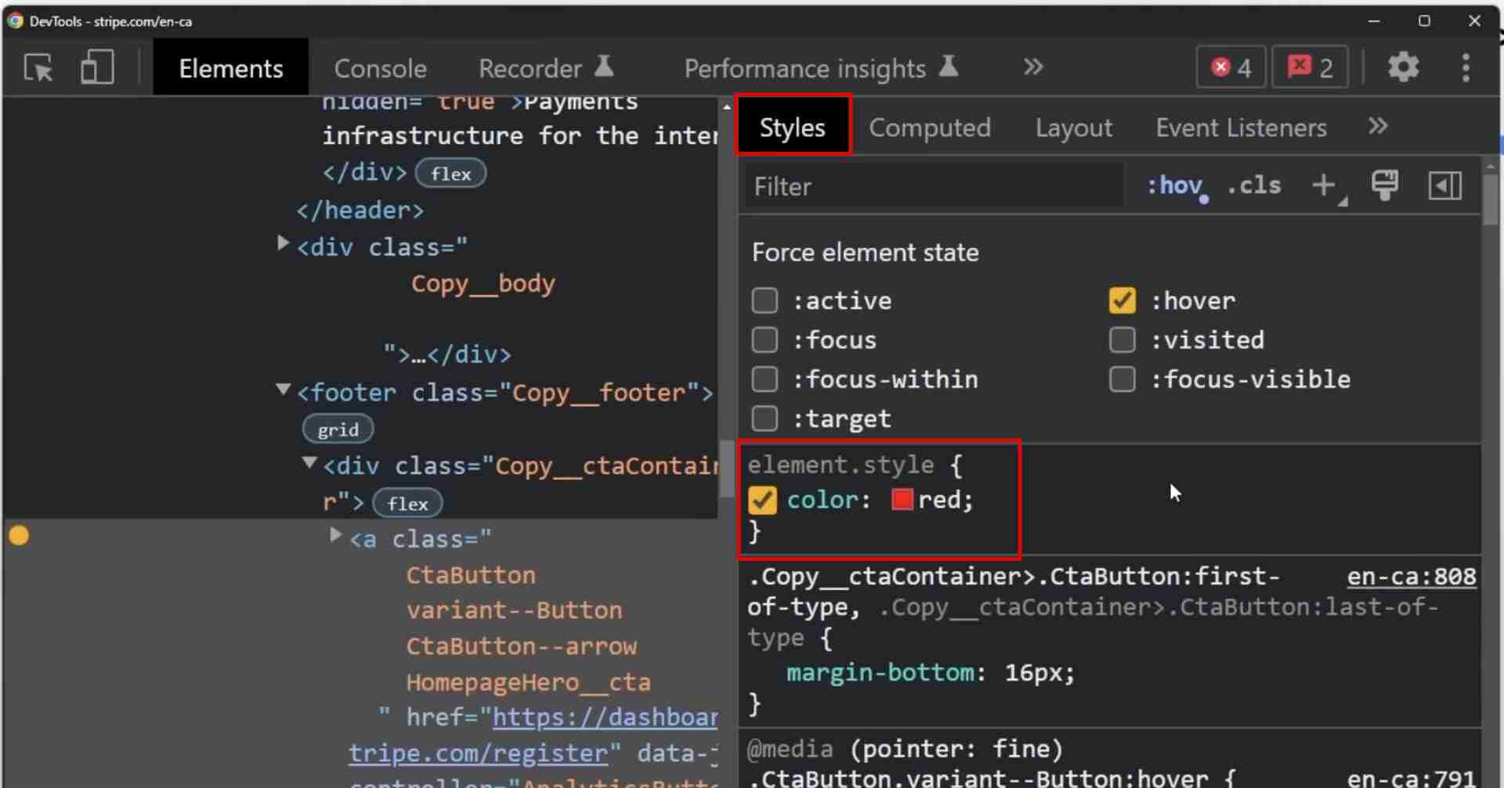Expand the a CtaButton node
This screenshot has width=1504, height=788.
[x=335, y=534]
